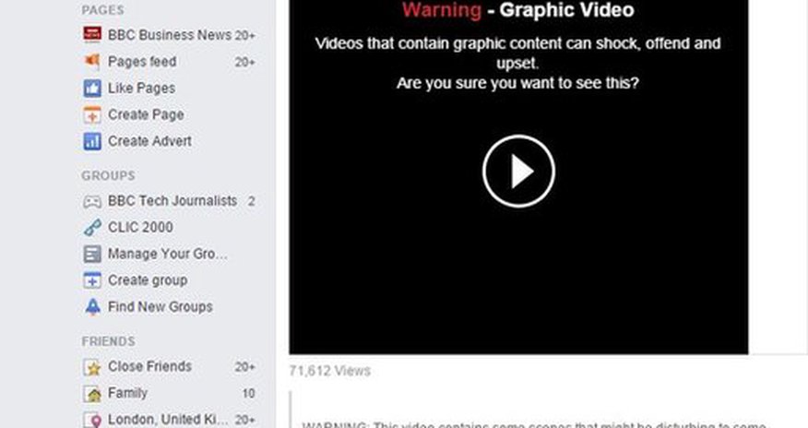The height and width of the screenshot is (428, 808).
Task: Click 'Are you sure you want to see this?' text
Action: (517, 83)
